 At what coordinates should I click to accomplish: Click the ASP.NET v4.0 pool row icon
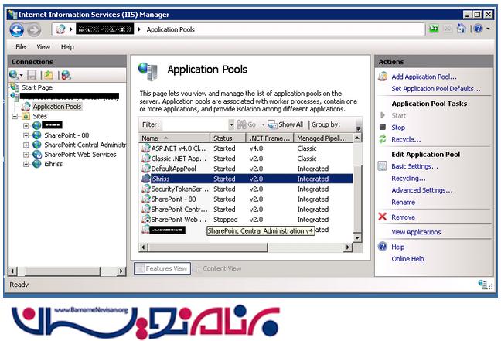tap(146, 148)
